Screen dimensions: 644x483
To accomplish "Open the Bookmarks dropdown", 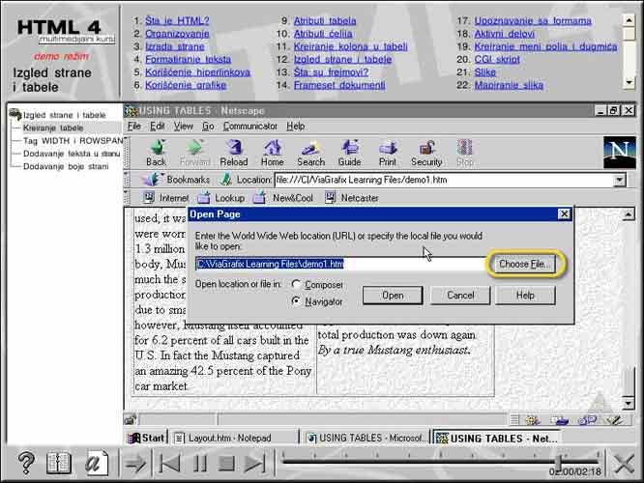I will coord(177,180).
